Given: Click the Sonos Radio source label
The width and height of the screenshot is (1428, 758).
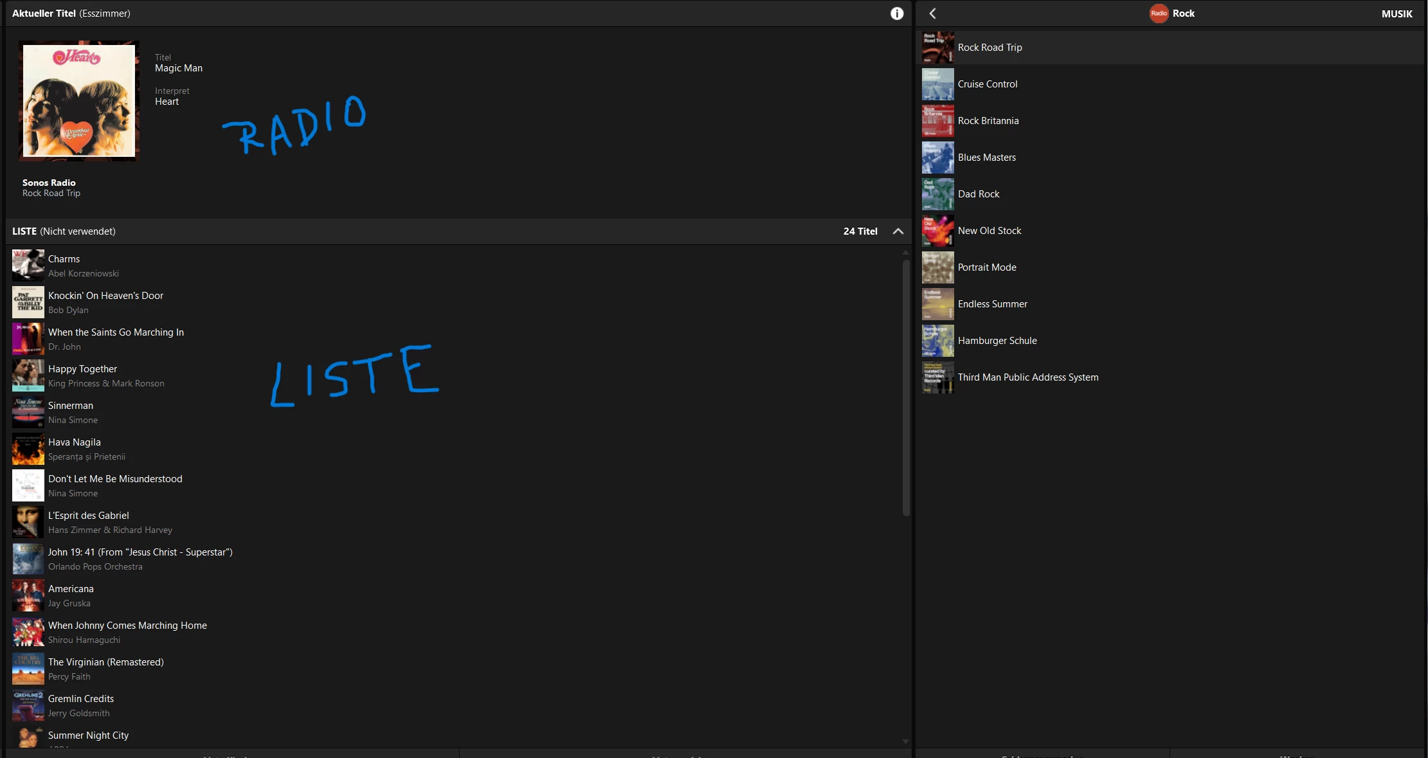Looking at the screenshot, I should coord(49,183).
